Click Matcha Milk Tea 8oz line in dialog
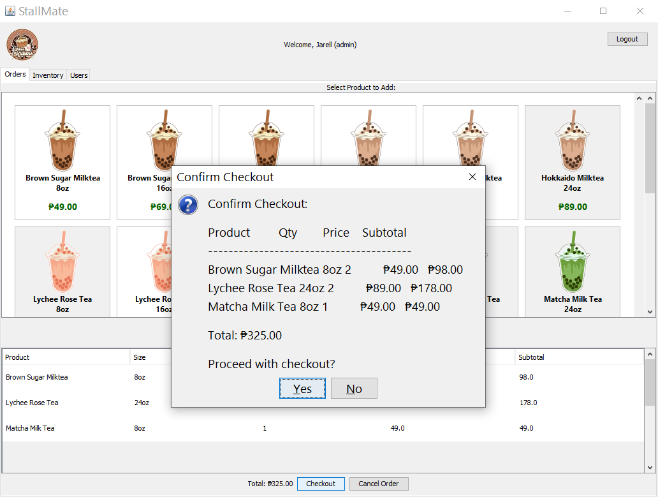 (324, 307)
